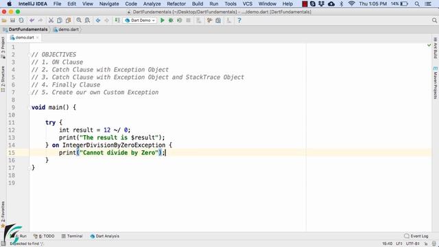Click the read-only lock icon in status bar
The height and width of the screenshot is (247, 439).
point(426,244)
